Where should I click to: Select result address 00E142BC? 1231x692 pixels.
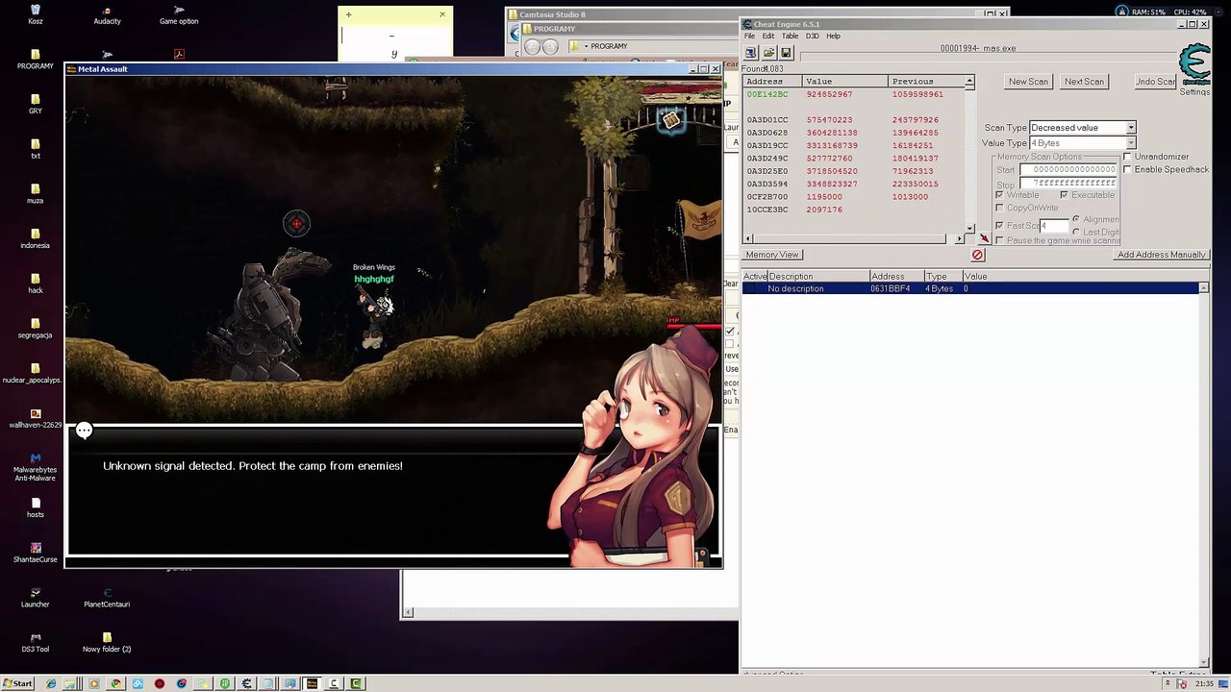click(x=767, y=94)
